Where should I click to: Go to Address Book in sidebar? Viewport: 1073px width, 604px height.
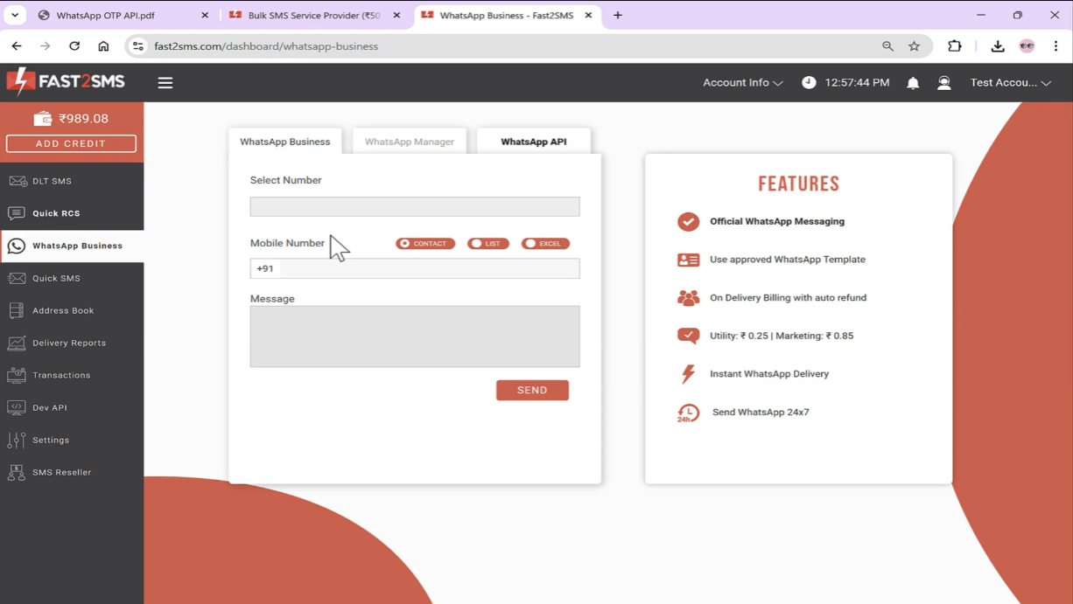(x=62, y=310)
